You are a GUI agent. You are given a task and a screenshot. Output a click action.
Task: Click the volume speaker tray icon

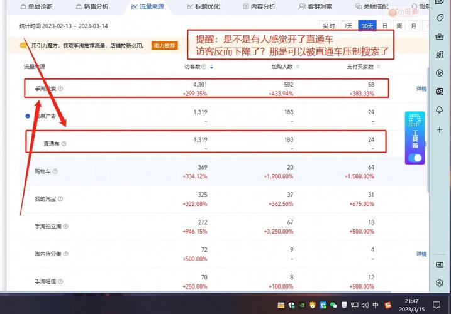pos(365,305)
